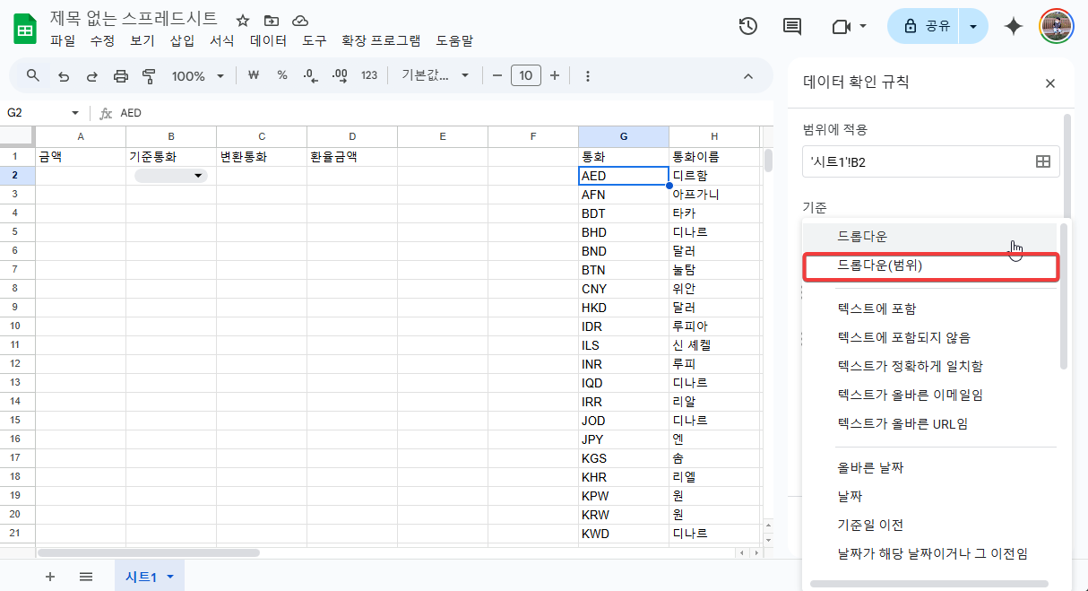Increase font size with plus button
This screenshot has width=1088, height=591.
pos(555,75)
